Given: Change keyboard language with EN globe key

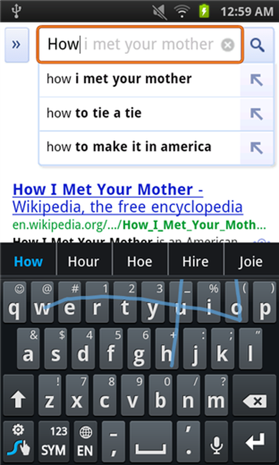Looking at the screenshot, I should (86, 442).
